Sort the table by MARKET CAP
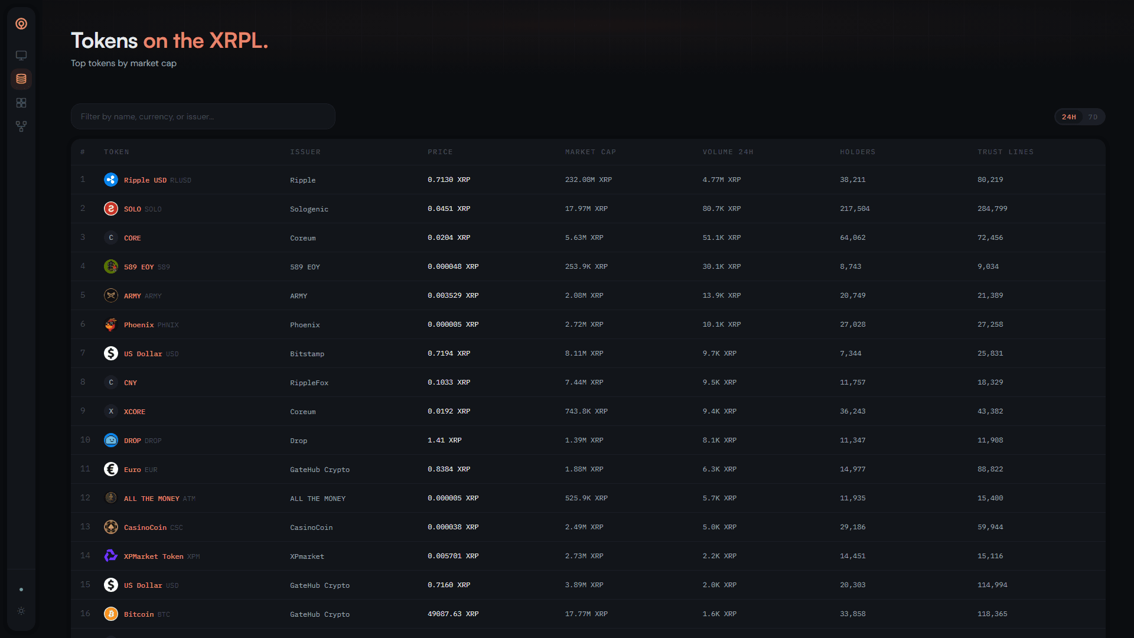Screen dimensions: 1134x638 (590, 152)
